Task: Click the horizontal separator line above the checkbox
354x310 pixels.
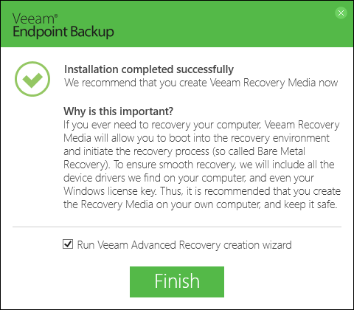Action: click(x=177, y=227)
